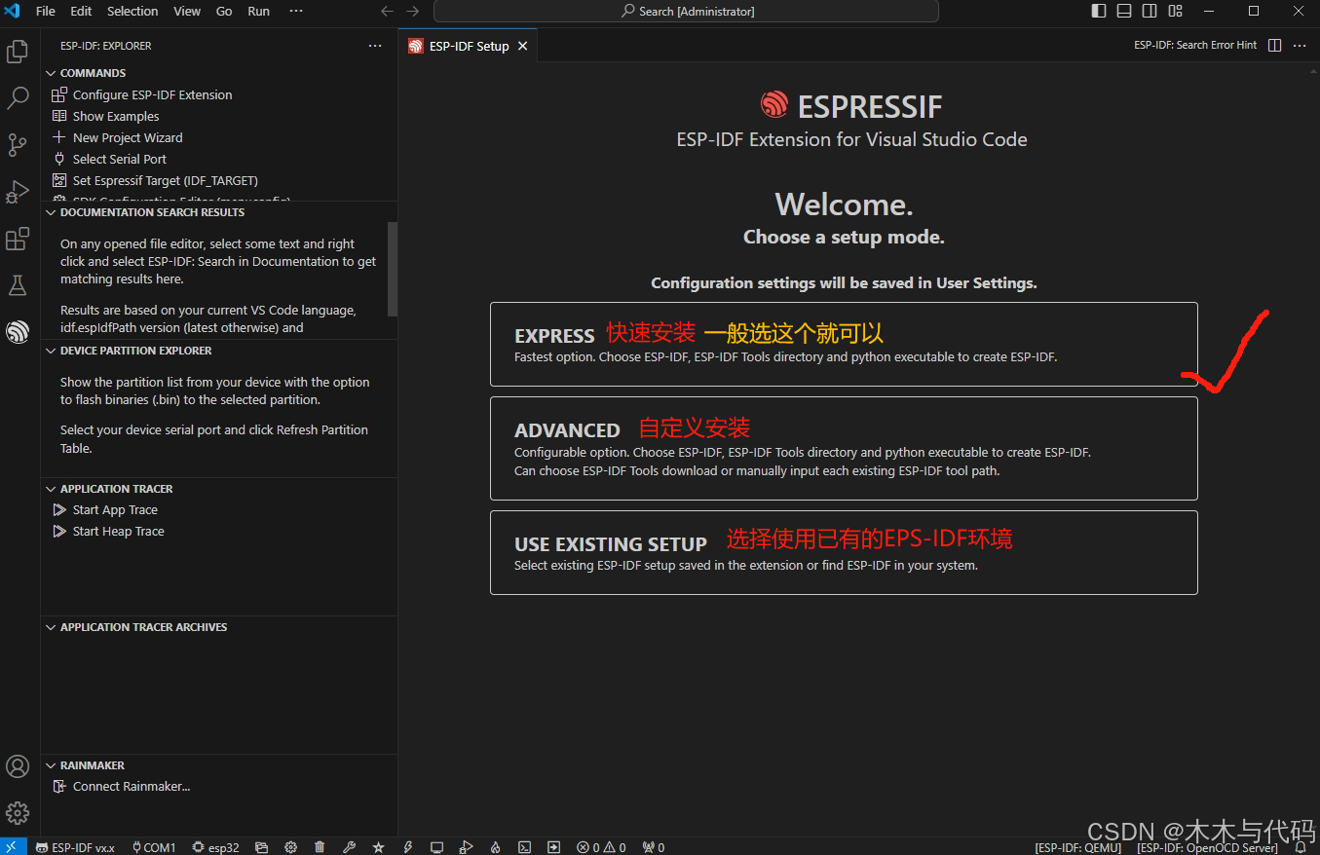Go back with navigation arrow
Viewport: 1320px width, 855px height.
(x=387, y=11)
